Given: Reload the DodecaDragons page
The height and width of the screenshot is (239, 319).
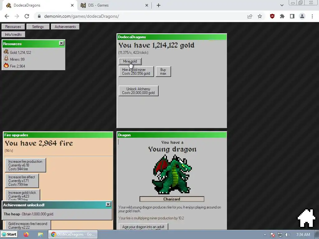Looking at the screenshot, I should click(x=27, y=16).
